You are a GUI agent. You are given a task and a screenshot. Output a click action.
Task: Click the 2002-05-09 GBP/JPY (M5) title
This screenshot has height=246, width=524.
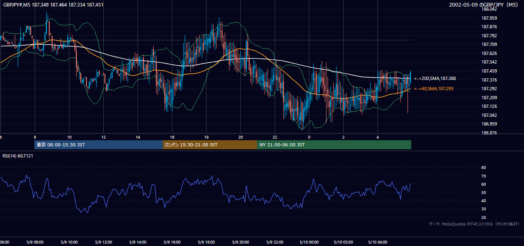point(484,5)
